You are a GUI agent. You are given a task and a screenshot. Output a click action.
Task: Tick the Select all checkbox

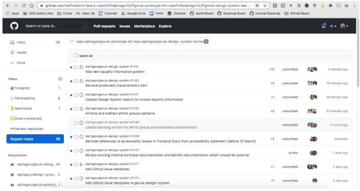tap(76, 55)
